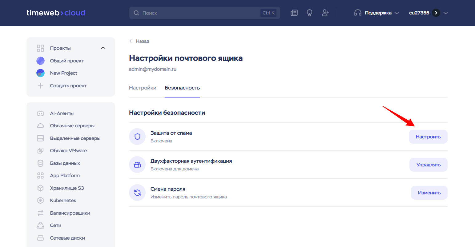Open Облачные серверы cloud section

[x=72, y=126]
